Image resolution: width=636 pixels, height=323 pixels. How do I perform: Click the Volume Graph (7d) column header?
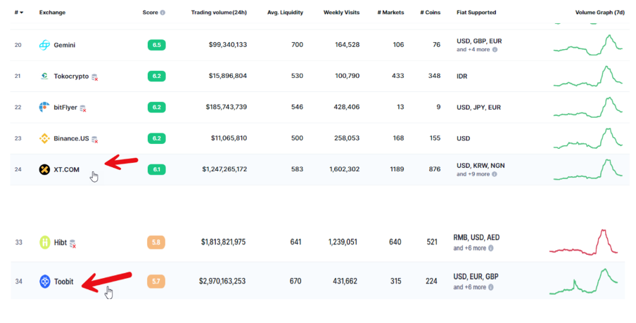point(600,13)
